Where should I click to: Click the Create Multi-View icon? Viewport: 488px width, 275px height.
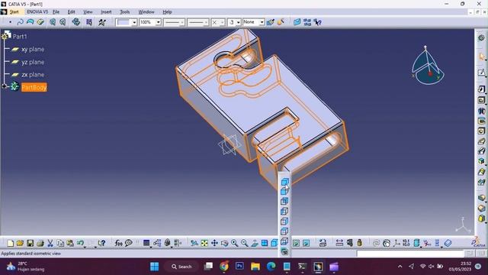[x=265, y=243]
